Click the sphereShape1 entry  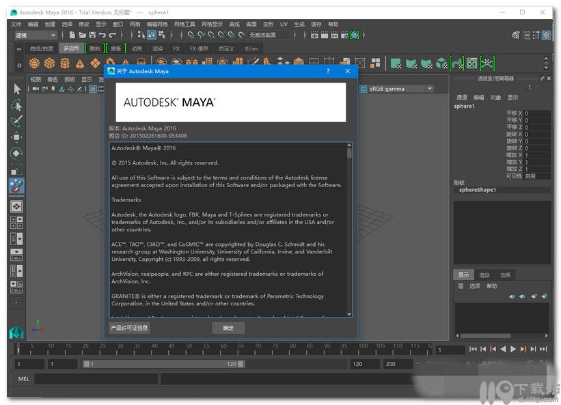[x=477, y=190]
